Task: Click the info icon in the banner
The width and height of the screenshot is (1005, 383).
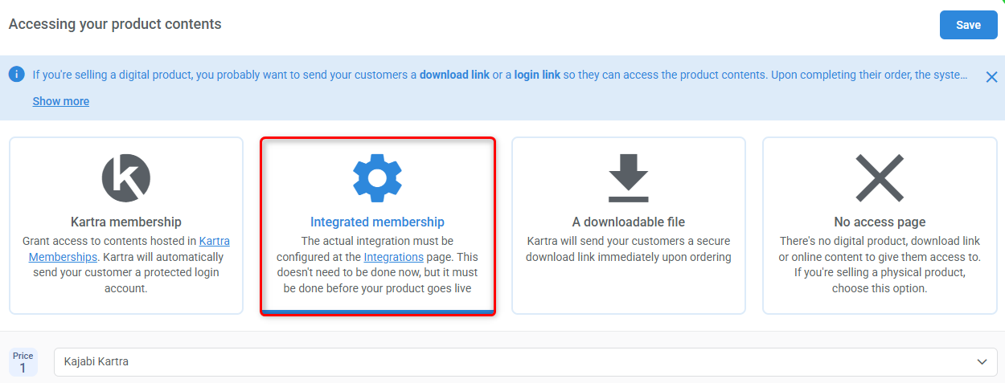Action: point(17,74)
